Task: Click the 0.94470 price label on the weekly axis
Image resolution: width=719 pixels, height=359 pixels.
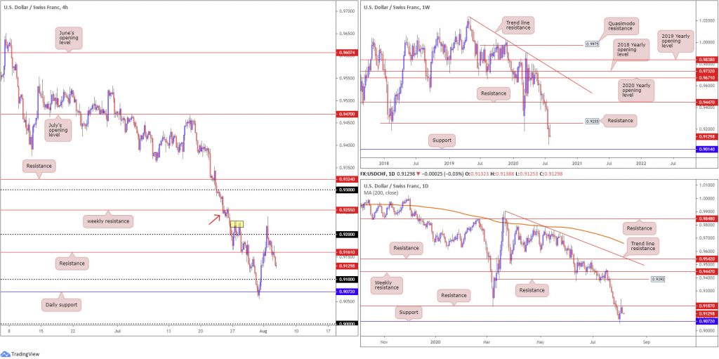Action: 708,103
